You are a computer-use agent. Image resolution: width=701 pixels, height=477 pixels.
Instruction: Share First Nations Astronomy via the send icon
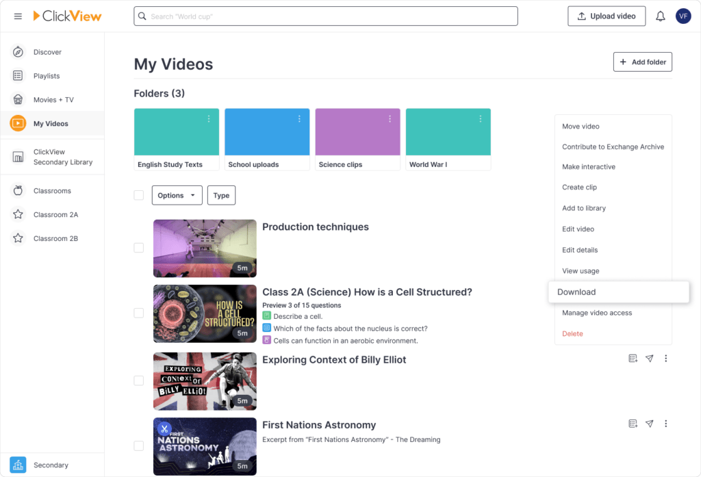coord(649,423)
